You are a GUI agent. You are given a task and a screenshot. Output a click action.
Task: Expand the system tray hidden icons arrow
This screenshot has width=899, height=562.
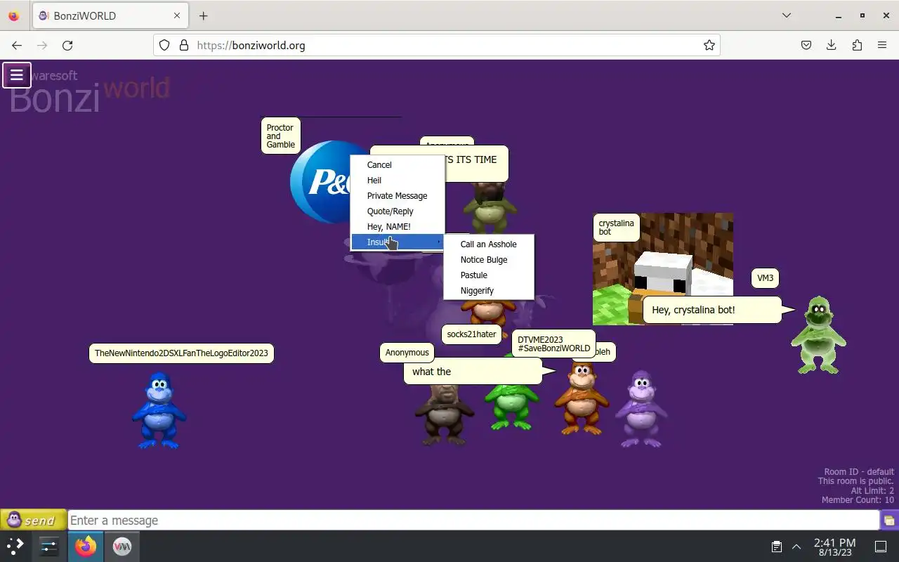click(796, 547)
